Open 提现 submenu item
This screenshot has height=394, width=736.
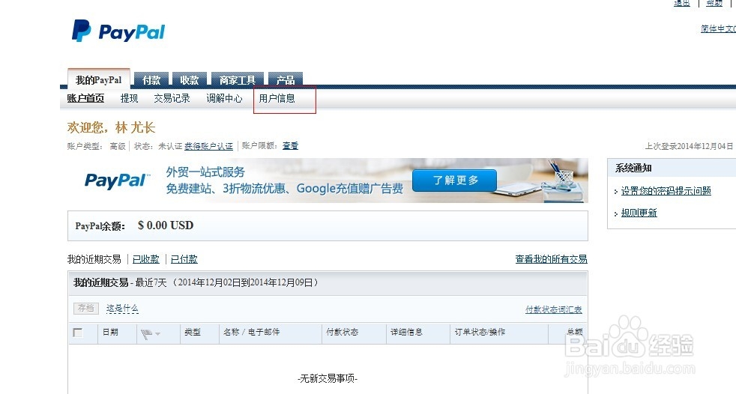click(x=129, y=99)
